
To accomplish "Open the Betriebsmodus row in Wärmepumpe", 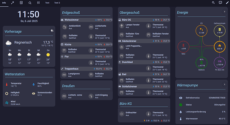I will click(x=202, y=98).
